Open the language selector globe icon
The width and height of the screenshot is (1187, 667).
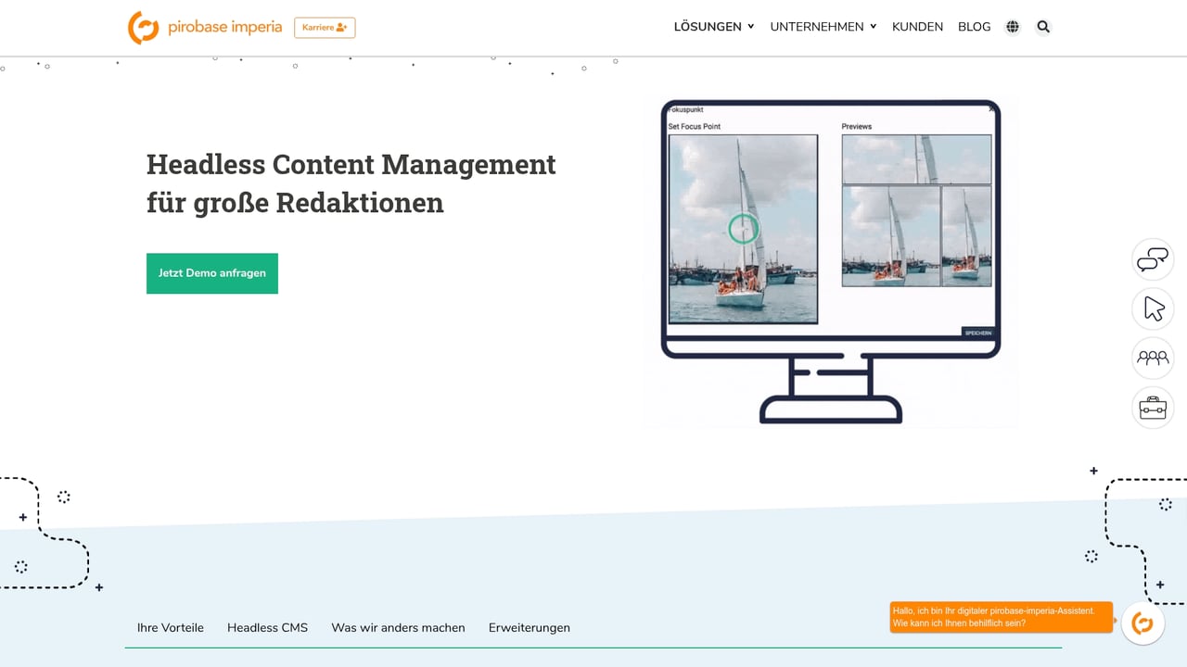1013,26
